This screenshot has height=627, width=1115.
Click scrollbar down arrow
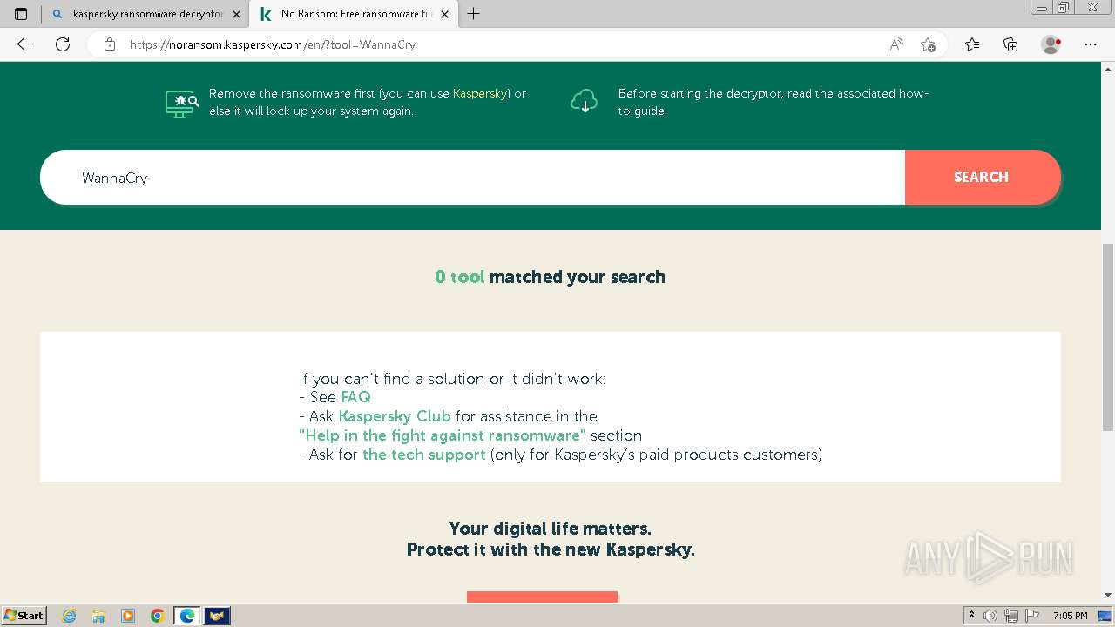point(1108,595)
